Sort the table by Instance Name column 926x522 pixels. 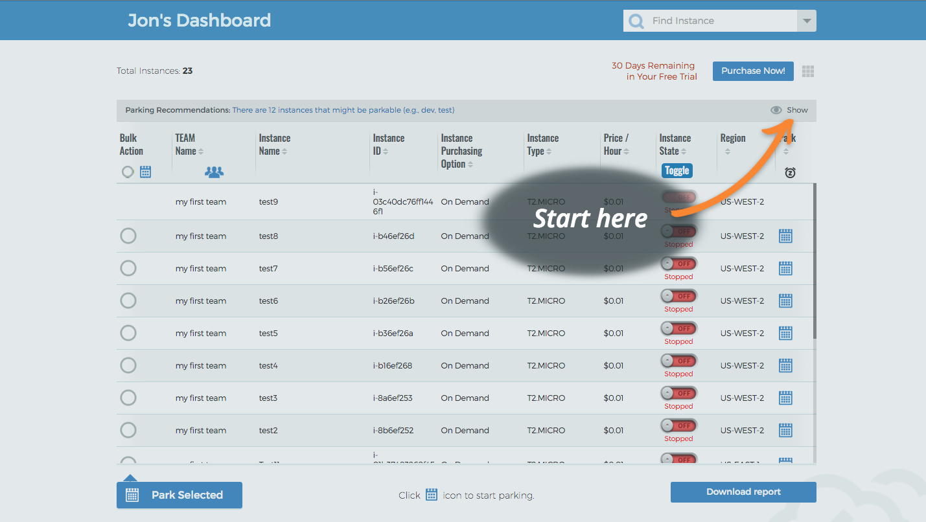point(275,144)
